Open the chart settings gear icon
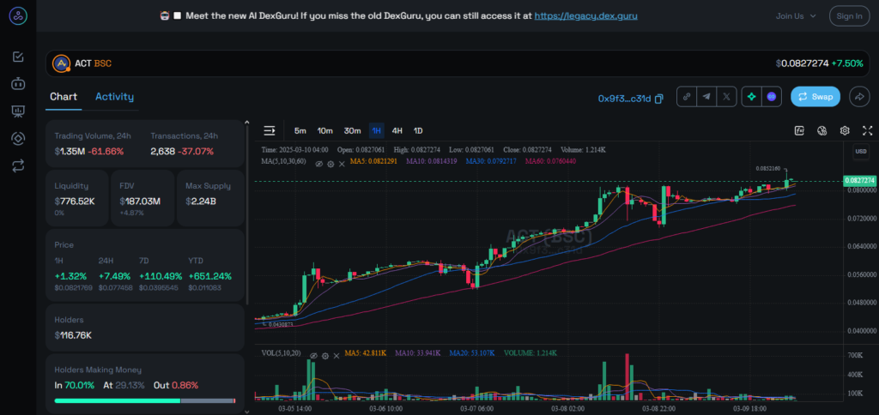Viewport: 879px width, 415px height. [x=845, y=130]
